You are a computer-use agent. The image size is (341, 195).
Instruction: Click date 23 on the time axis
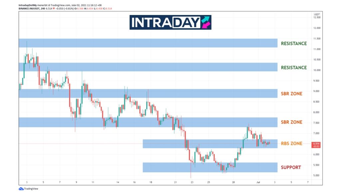click(x=192, y=182)
